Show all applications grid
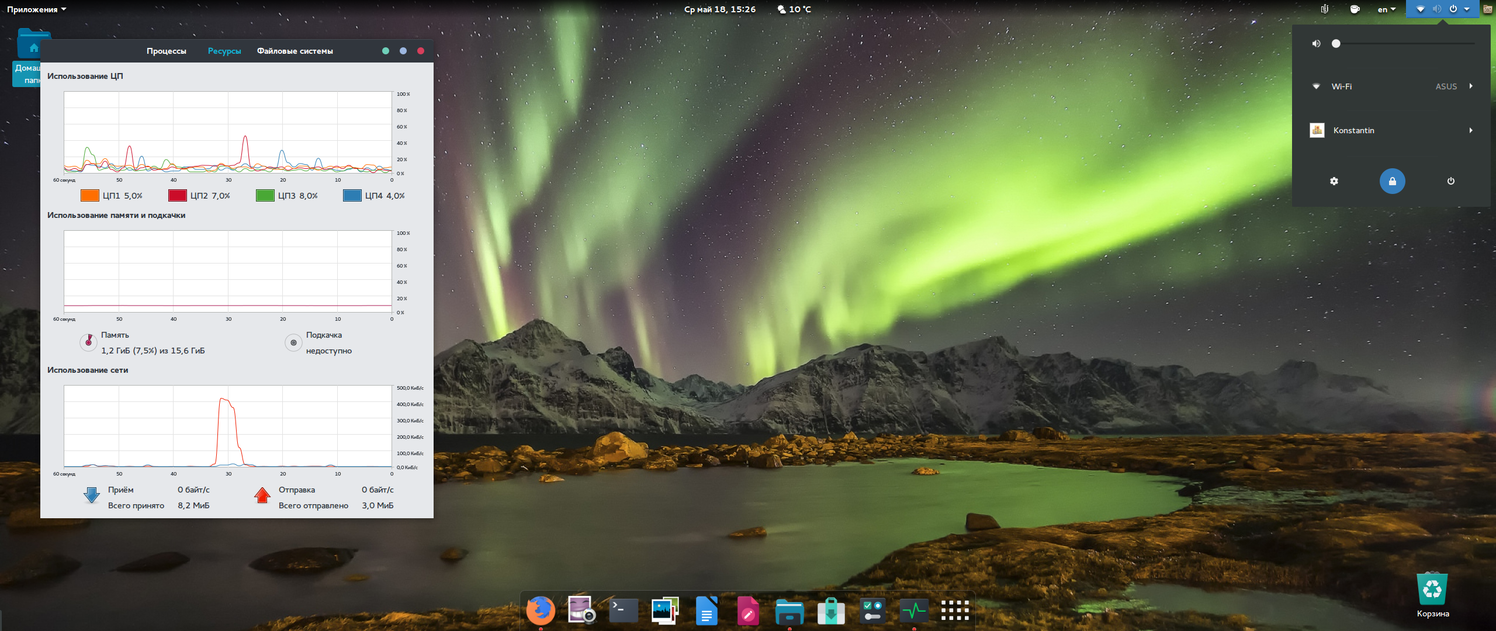This screenshot has height=631, width=1496. pyautogui.click(x=955, y=611)
